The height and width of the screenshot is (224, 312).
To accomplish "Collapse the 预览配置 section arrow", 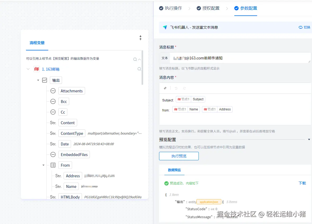I will click(x=309, y=140).
